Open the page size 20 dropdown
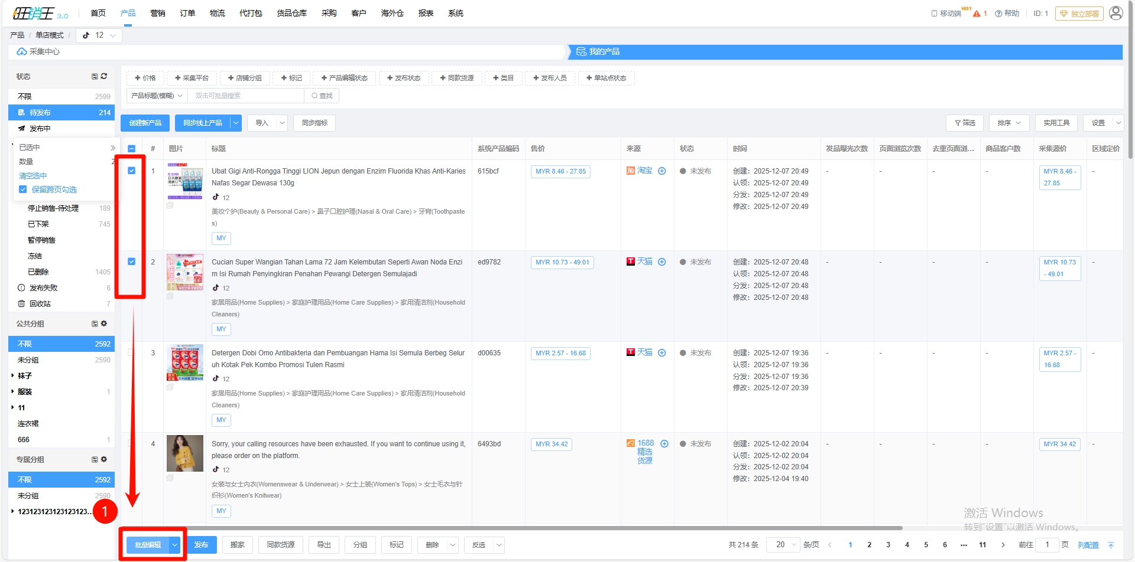The width and height of the screenshot is (1135, 562). (x=783, y=545)
